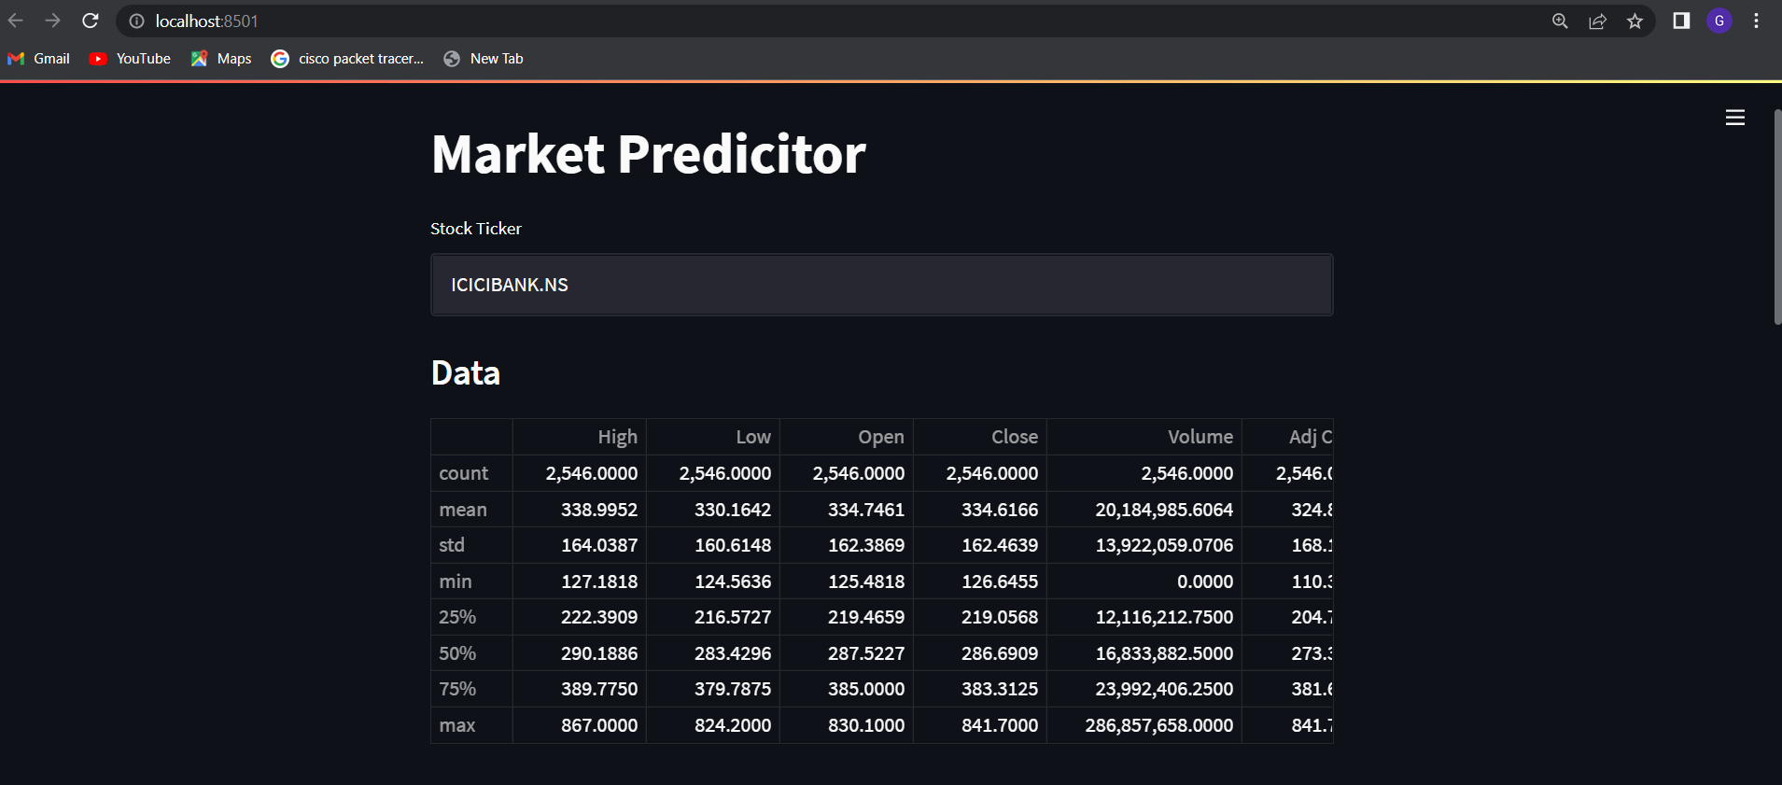
Task: Open the Maps bookmark
Action: coord(220,58)
